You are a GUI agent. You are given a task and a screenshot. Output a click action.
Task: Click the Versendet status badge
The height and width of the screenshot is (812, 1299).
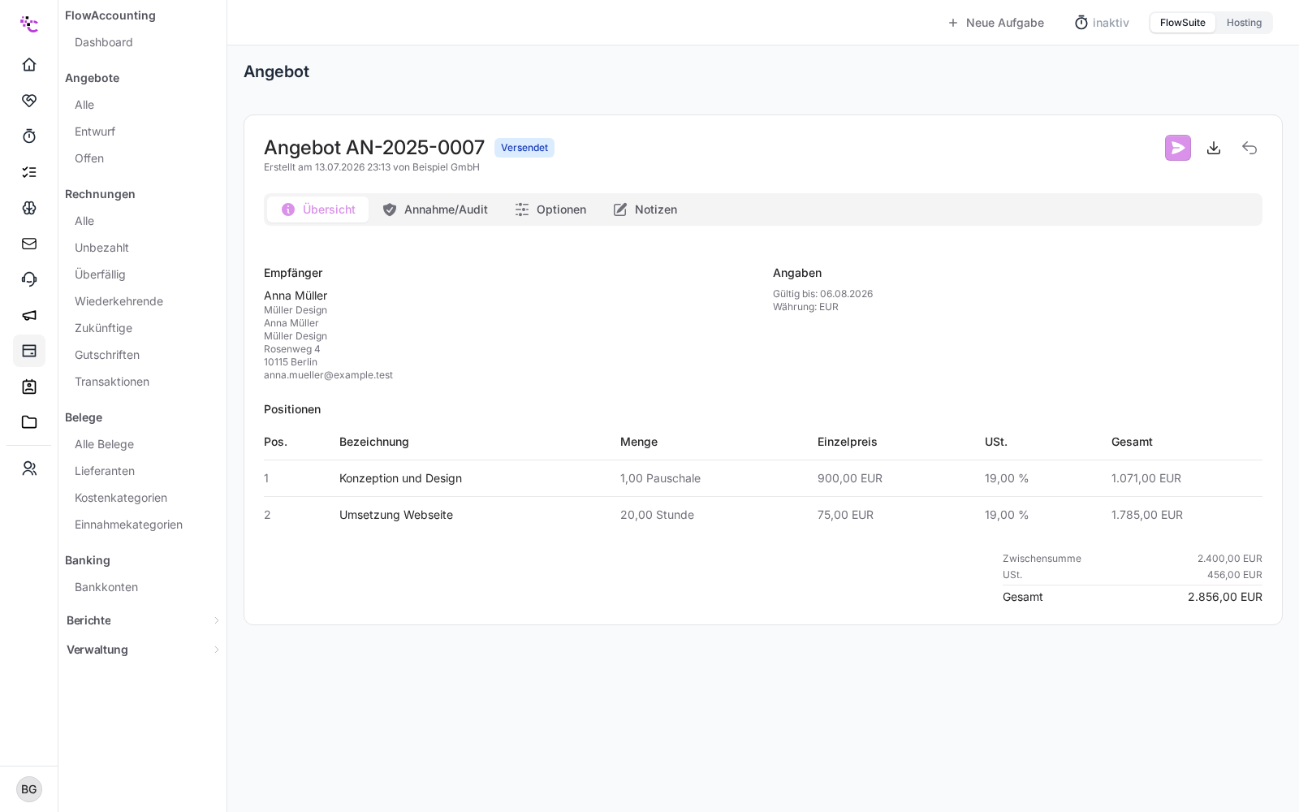point(524,148)
